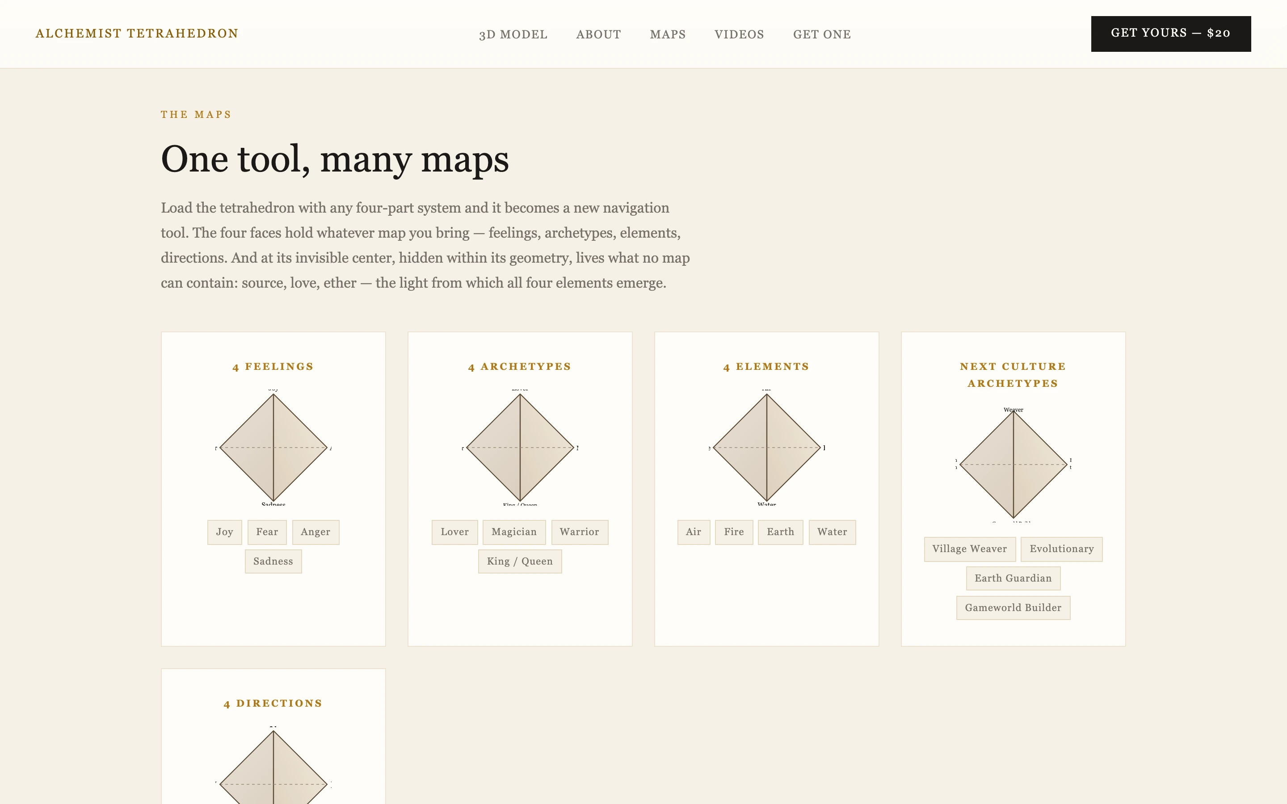Open the Videos nav link

(739, 34)
